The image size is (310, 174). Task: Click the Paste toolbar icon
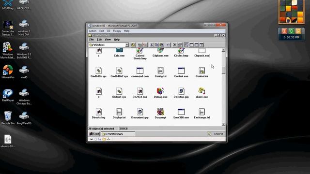click(161, 45)
